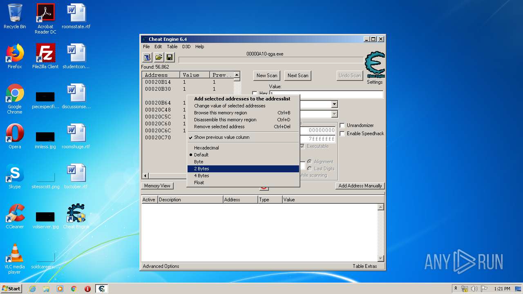The height and width of the screenshot is (294, 523).
Task: Select Float display option
Action: click(x=243, y=183)
